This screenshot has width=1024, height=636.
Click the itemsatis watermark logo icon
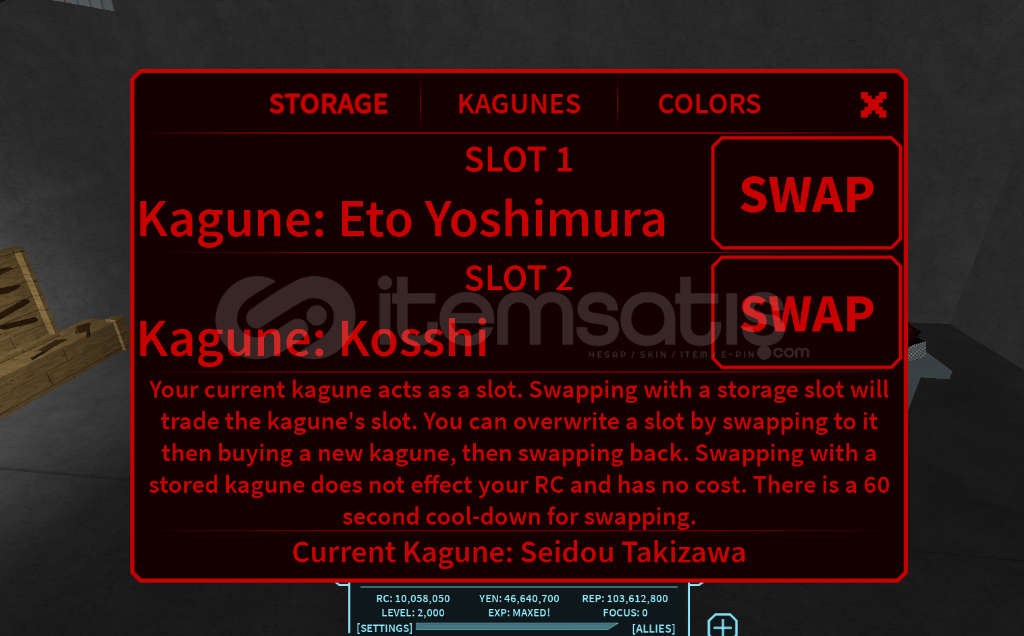tap(286, 317)
